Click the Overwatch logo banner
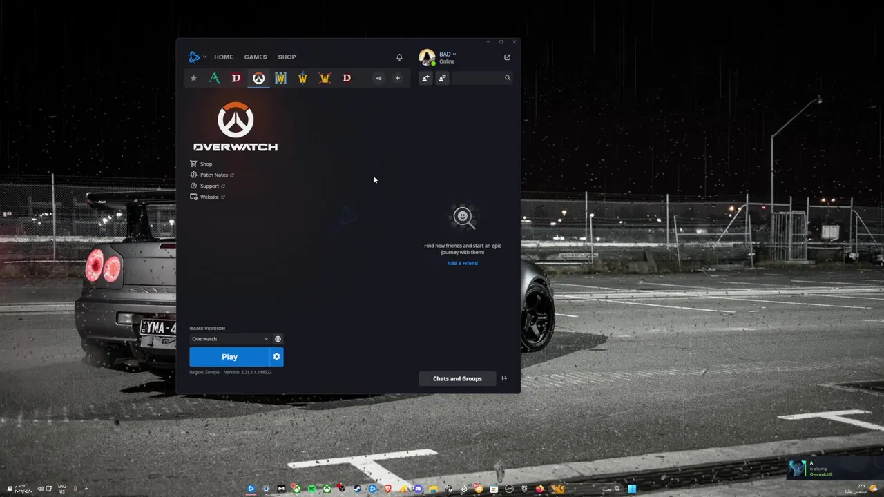 (236, 126)
